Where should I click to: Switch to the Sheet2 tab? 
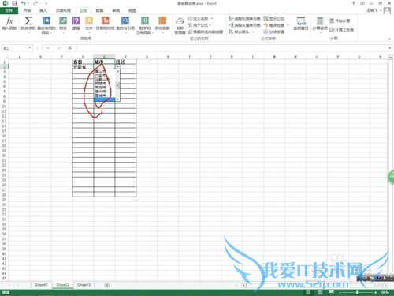62,285
